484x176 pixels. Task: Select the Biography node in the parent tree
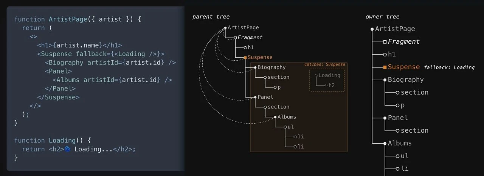(x=271, y=67)
